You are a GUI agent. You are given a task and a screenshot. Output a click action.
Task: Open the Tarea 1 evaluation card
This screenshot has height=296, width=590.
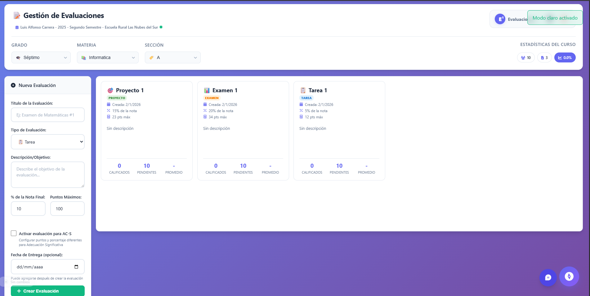pos(339,130)
